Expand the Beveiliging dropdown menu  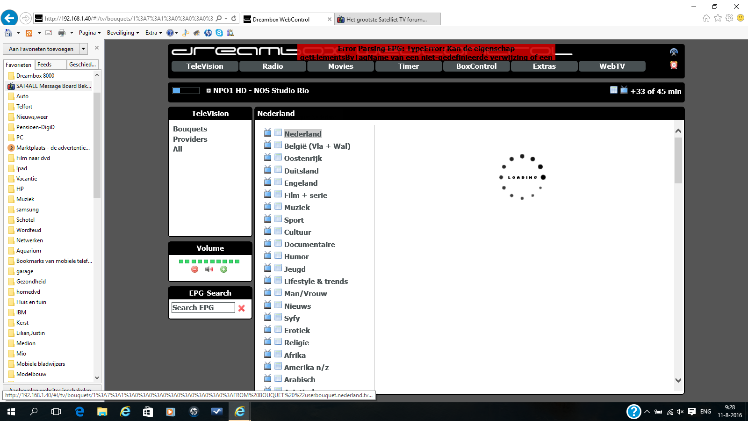coord(123,33)
